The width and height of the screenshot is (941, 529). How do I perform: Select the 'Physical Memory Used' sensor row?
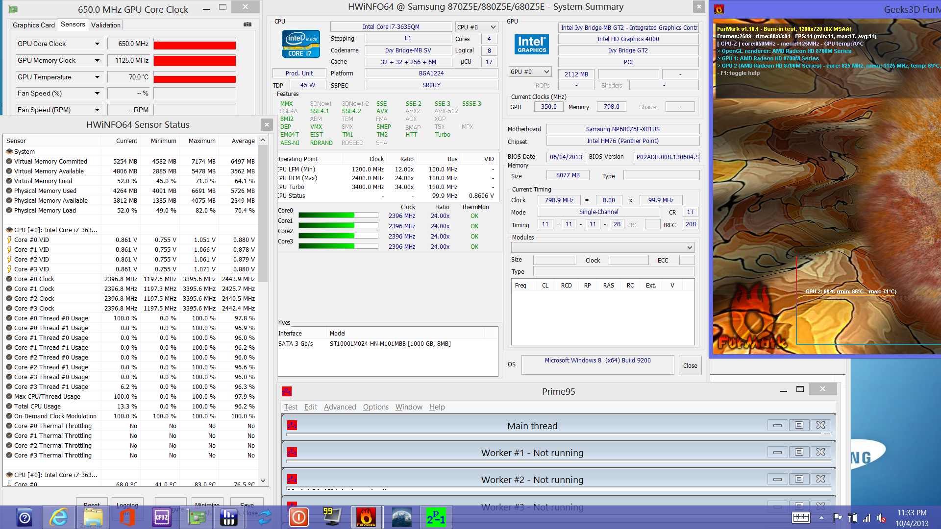tap(130, 191)
